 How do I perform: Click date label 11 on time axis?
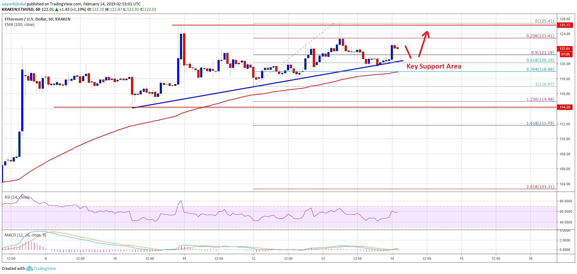pyautogui.click(x=184, y=259)
